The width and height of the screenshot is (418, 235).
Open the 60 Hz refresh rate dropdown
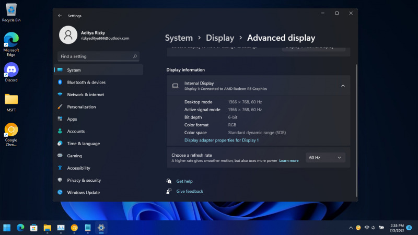[x=325, y=158]
